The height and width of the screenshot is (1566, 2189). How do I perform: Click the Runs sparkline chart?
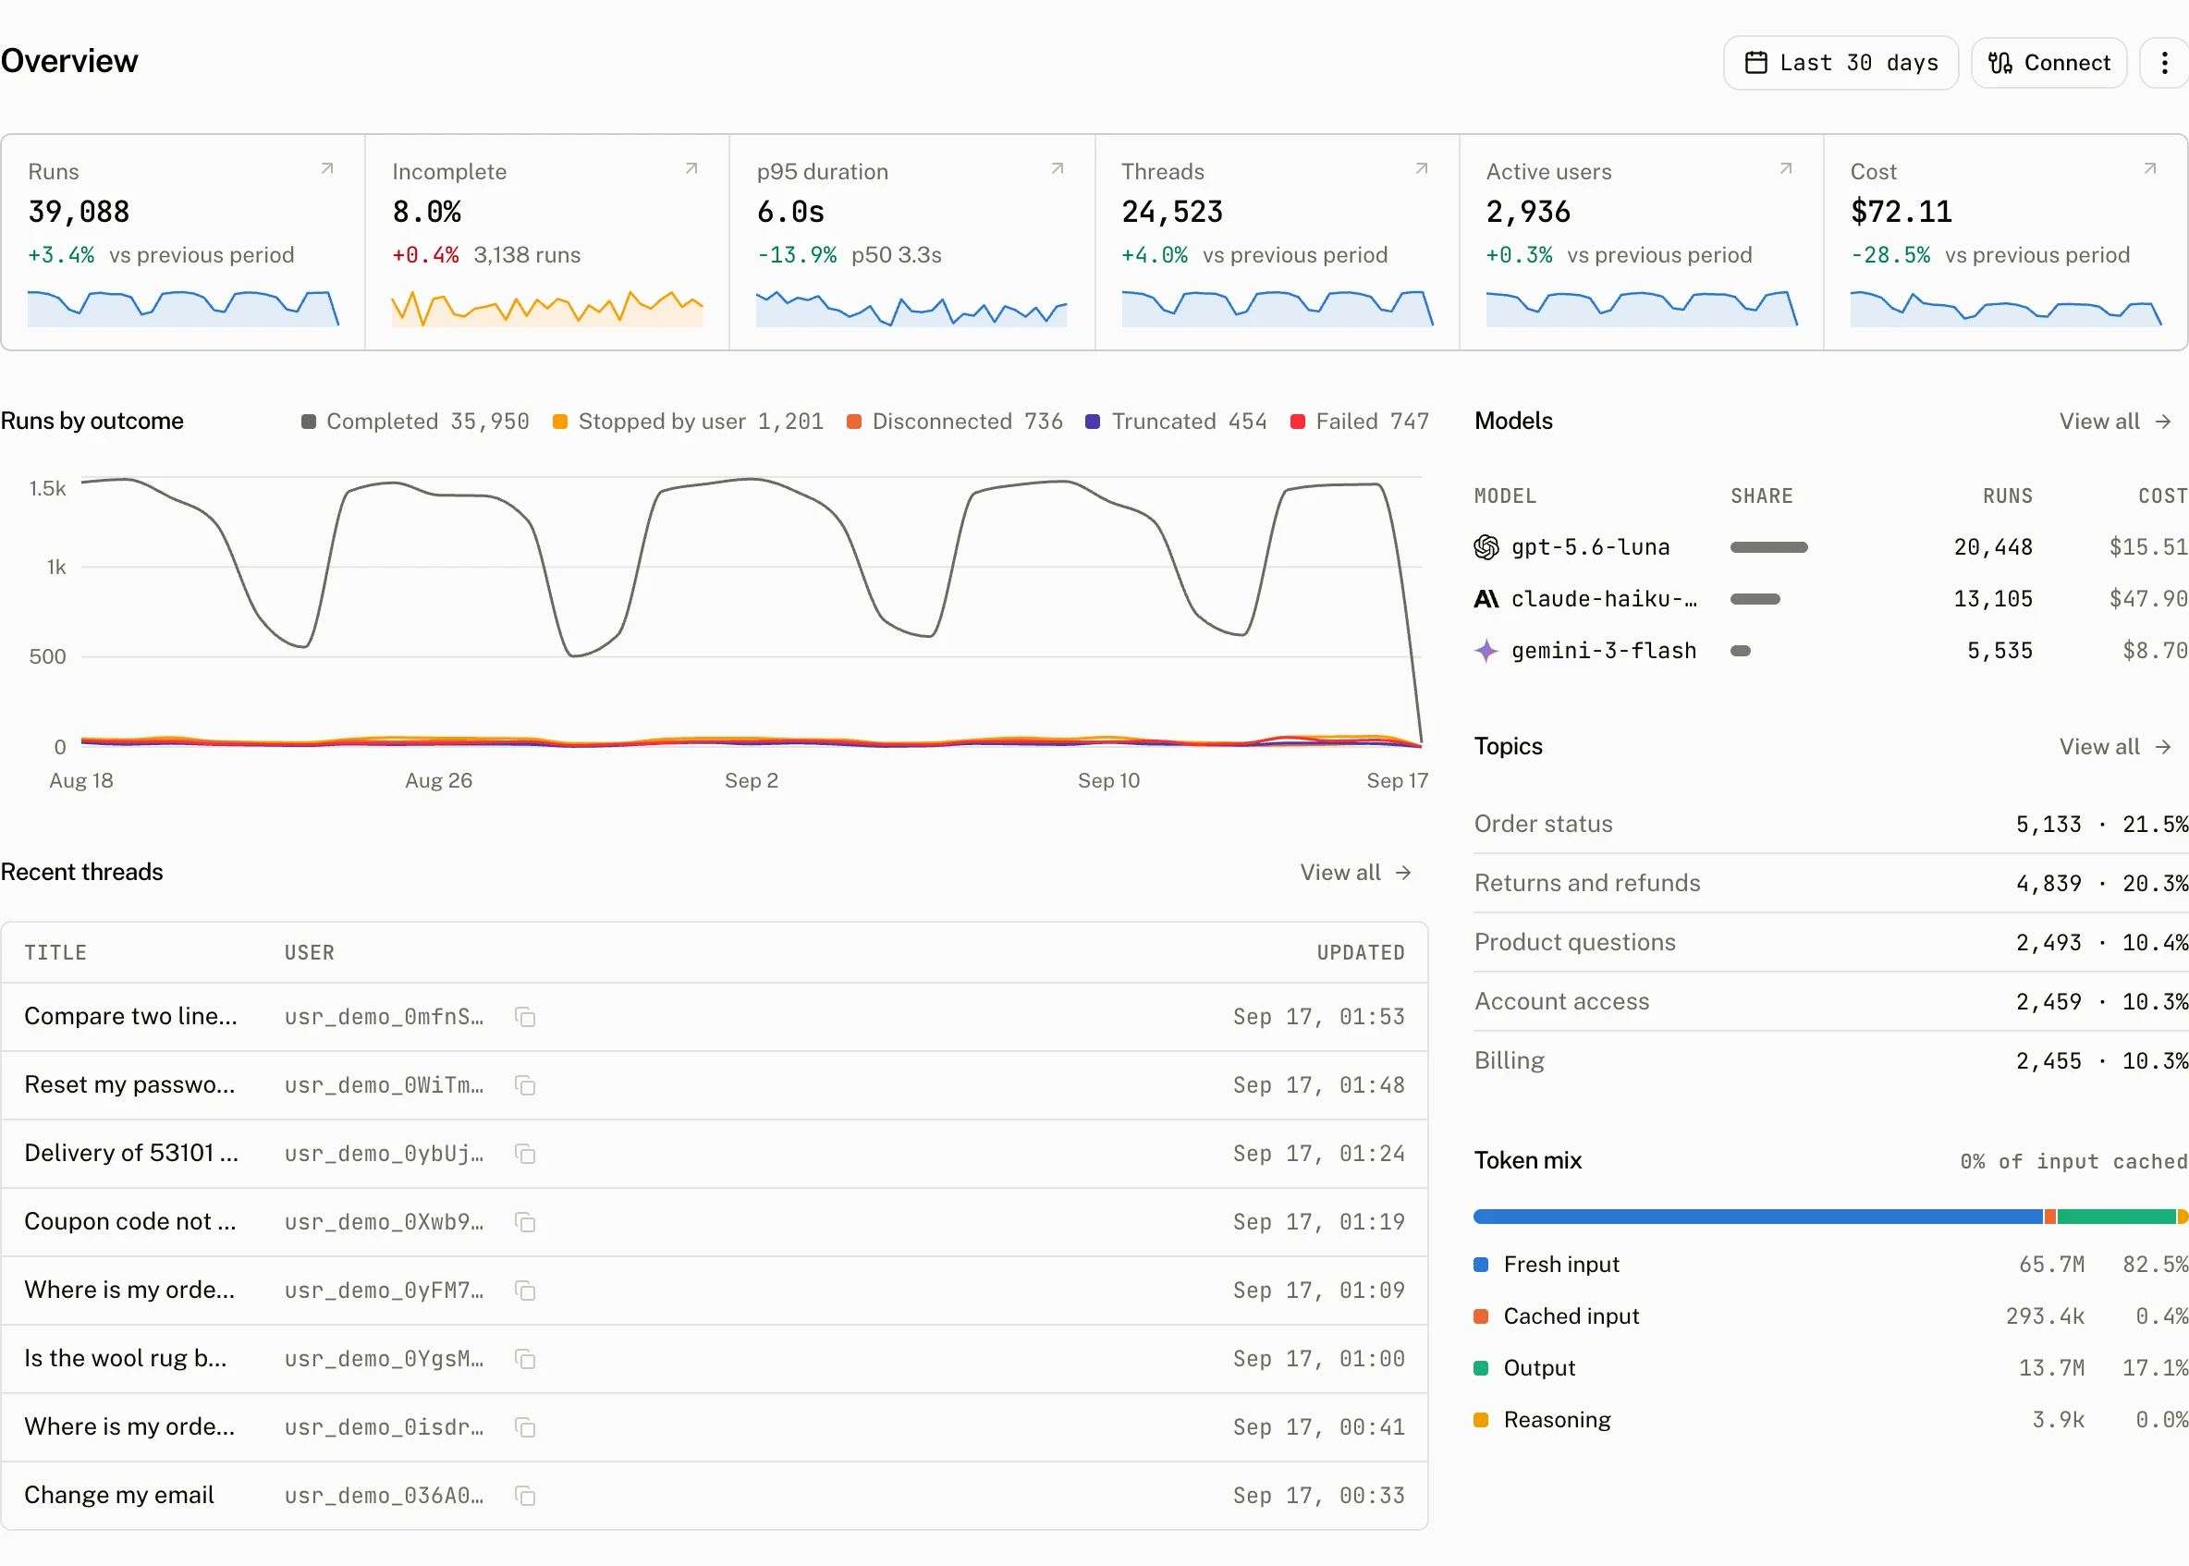[183, 308]
